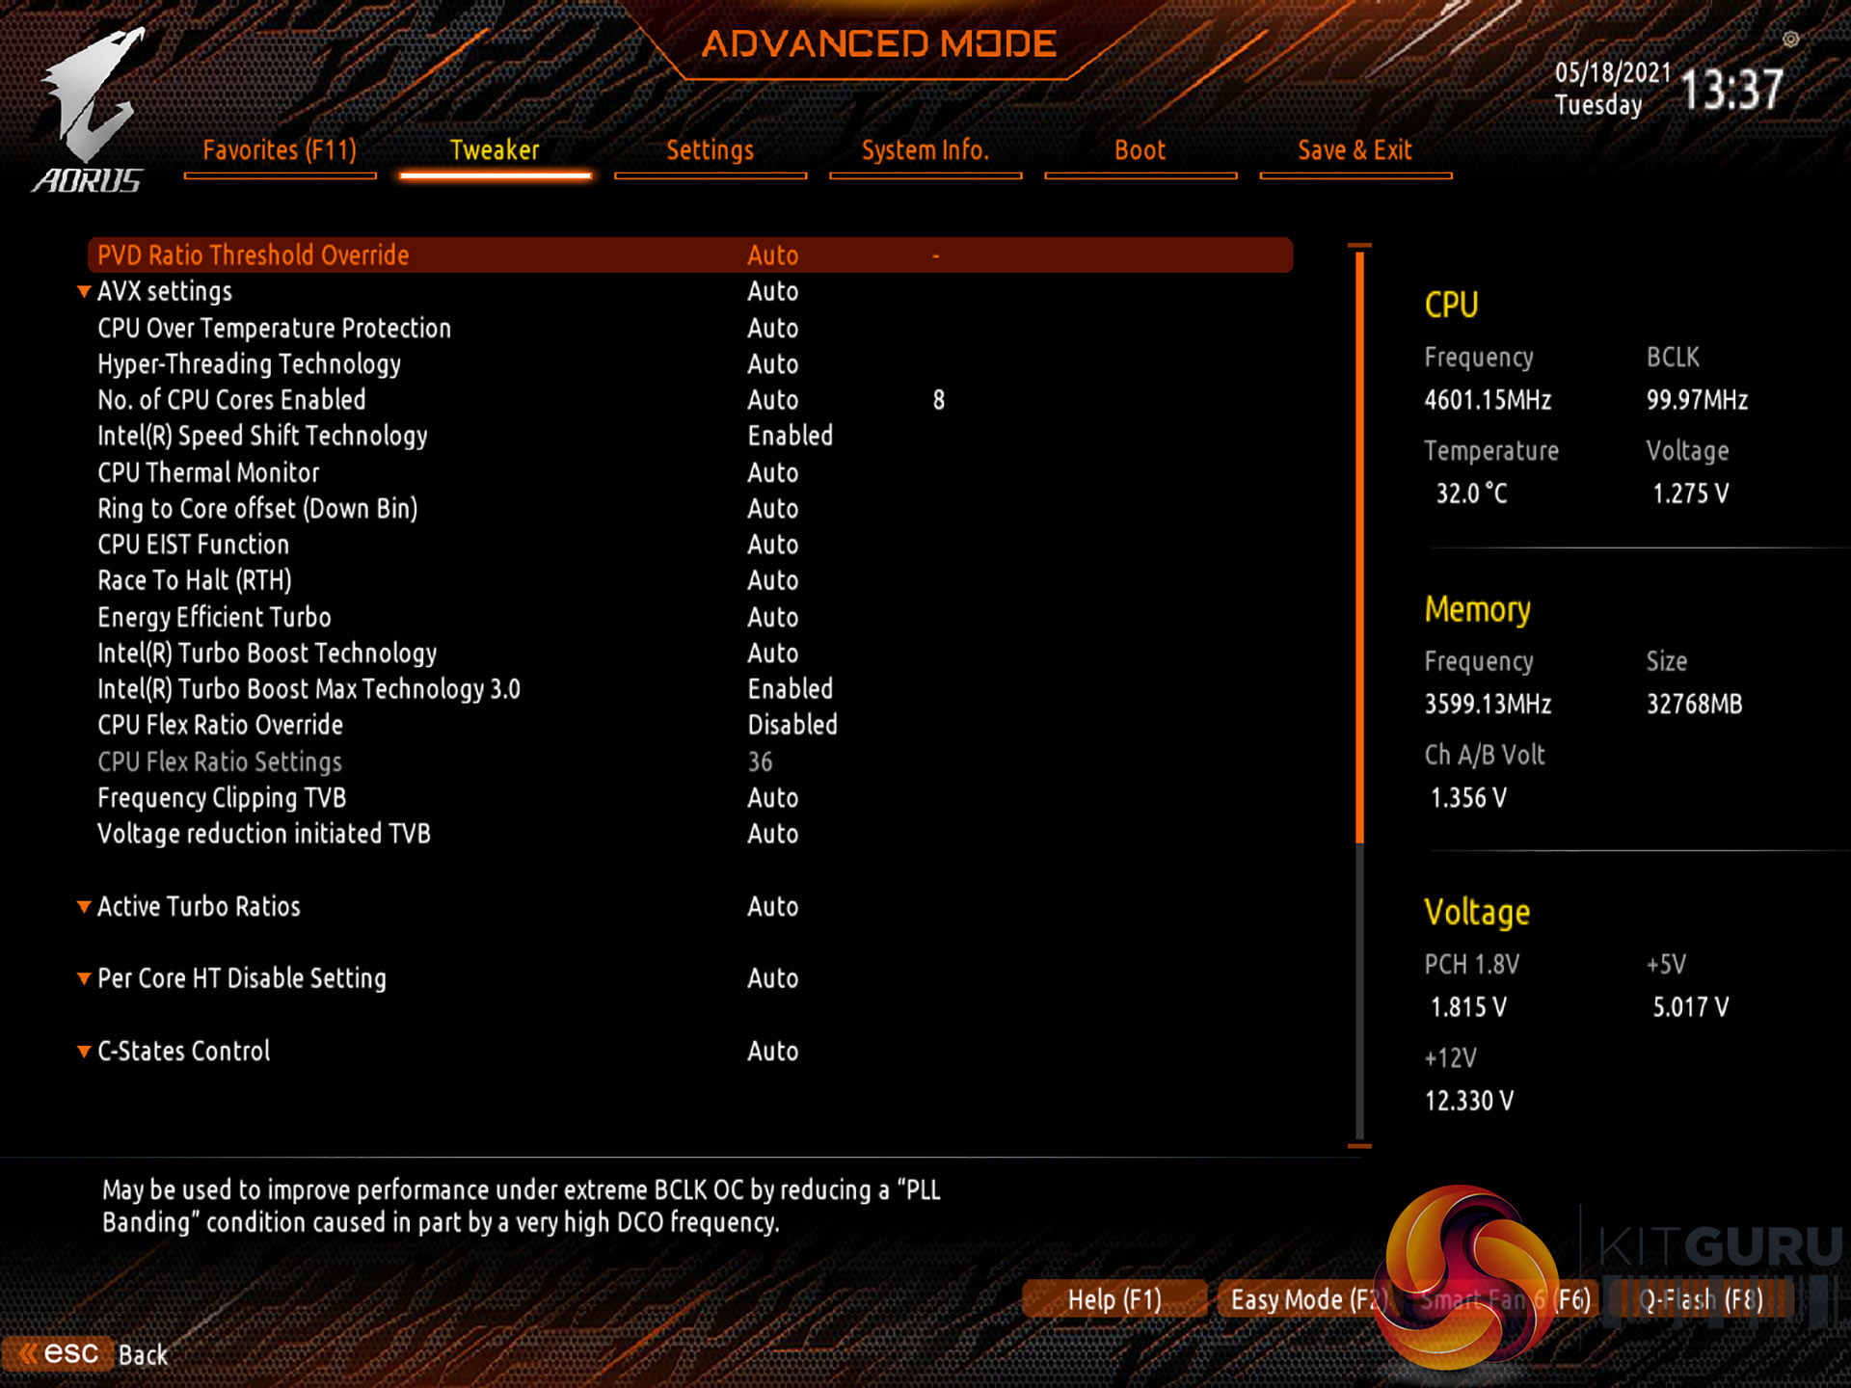Toggle Intel Speed Shift Technology Enabled value

tap(790, 436)
